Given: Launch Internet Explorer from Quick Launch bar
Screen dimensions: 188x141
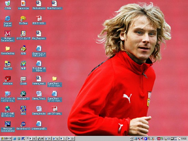Looking at the screenshot, I should 15,139.
